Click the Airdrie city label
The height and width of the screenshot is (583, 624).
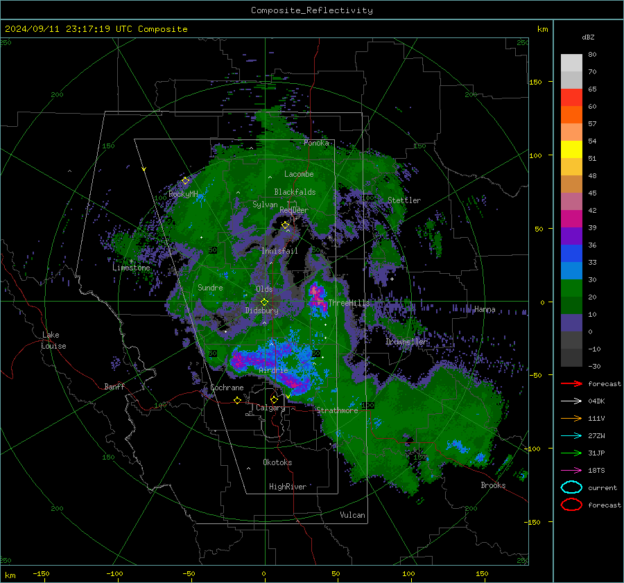[x=273, y=370]
